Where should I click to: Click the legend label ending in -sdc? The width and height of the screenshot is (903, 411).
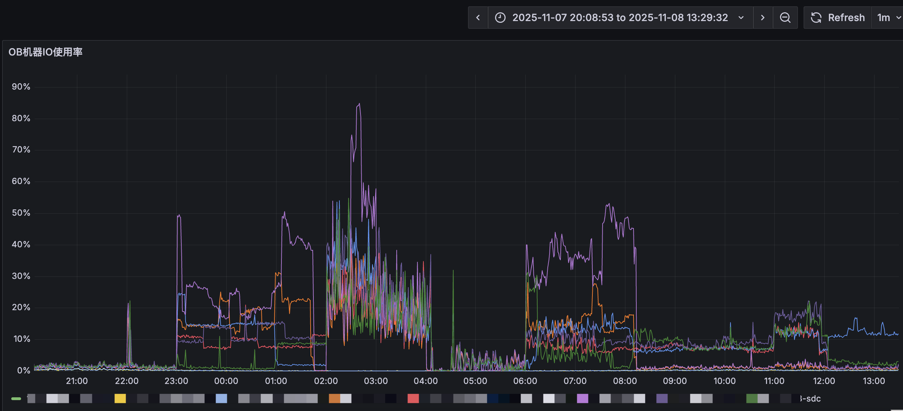810,399
